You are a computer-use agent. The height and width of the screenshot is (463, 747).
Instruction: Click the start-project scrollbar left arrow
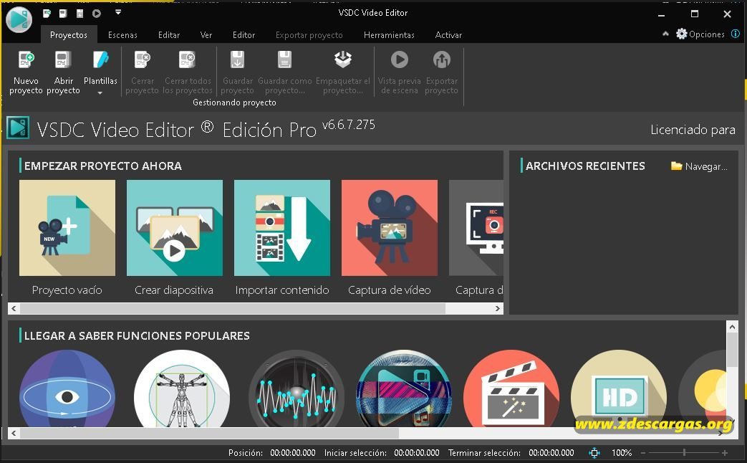14,308
